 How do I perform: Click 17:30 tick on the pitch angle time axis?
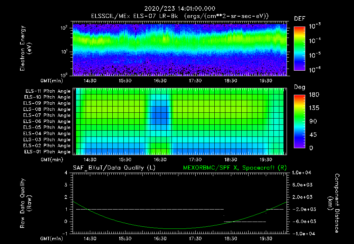click(195, 160)
